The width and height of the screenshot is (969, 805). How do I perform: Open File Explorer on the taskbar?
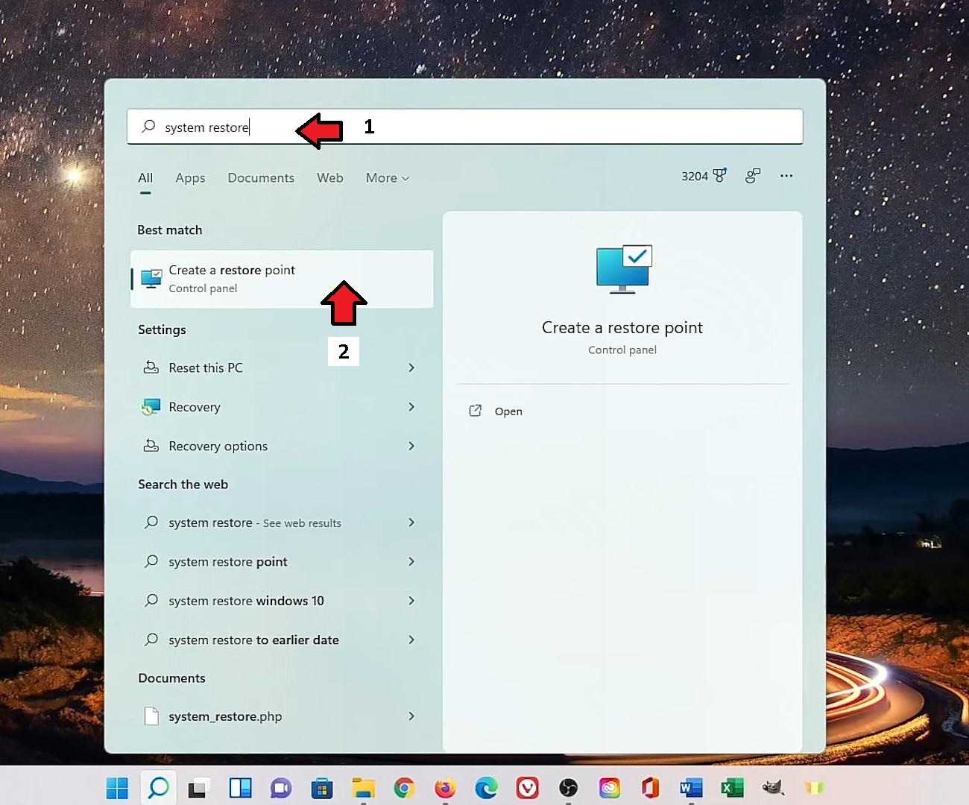coord(363,787)
